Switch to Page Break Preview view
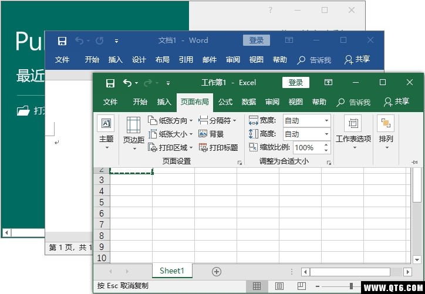The image size is (425, 294). pyautogui.click(x=301, y=286)
